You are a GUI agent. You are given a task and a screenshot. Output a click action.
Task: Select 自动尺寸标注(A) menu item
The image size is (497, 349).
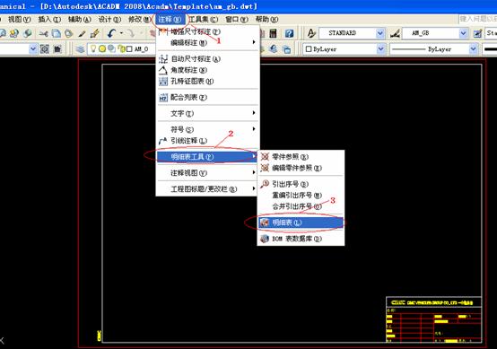click(207, 58)
